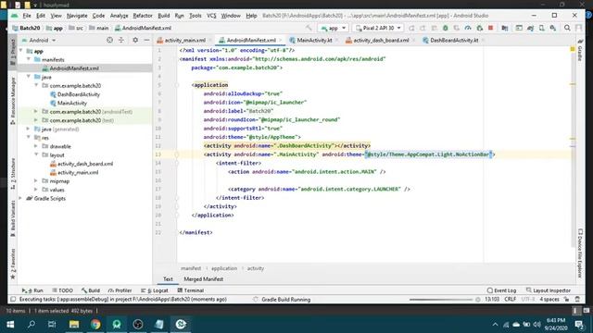The image size is (593, 333).
Task: Click the '4 spaces' indent indicator
Action: 549,299
